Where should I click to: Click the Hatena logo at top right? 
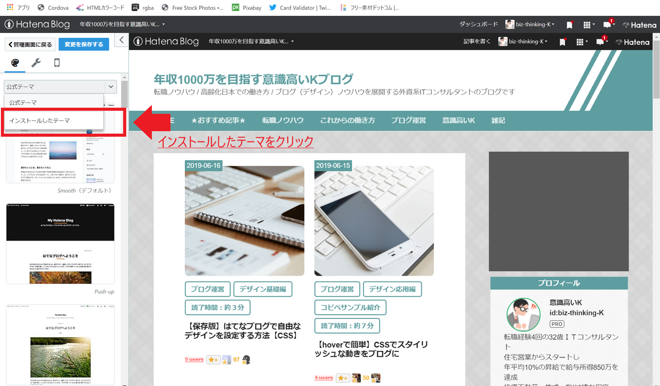pos(640,25)
